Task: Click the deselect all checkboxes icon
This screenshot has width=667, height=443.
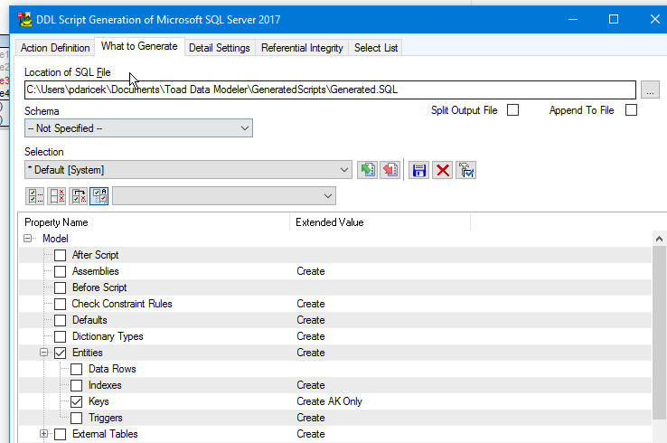Action: tap(57, 196)
